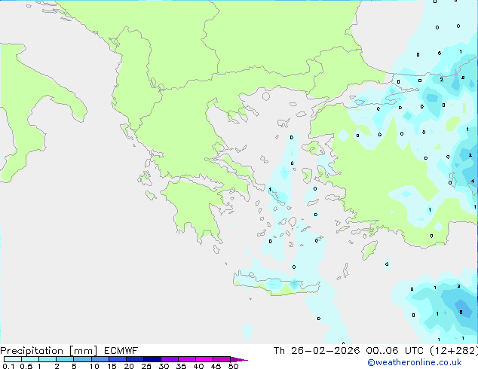478x369 pixels.
Task: Click the legend label "20"
Action: (129, 366)
